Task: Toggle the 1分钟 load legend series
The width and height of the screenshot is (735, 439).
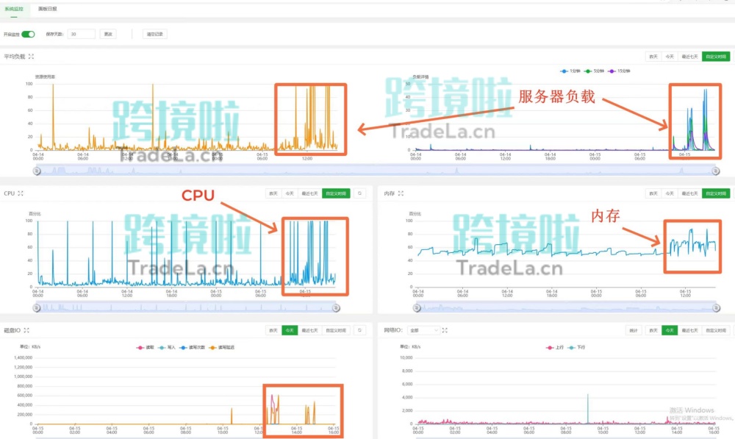Action: pyautogui.click(x=570, y=71)
